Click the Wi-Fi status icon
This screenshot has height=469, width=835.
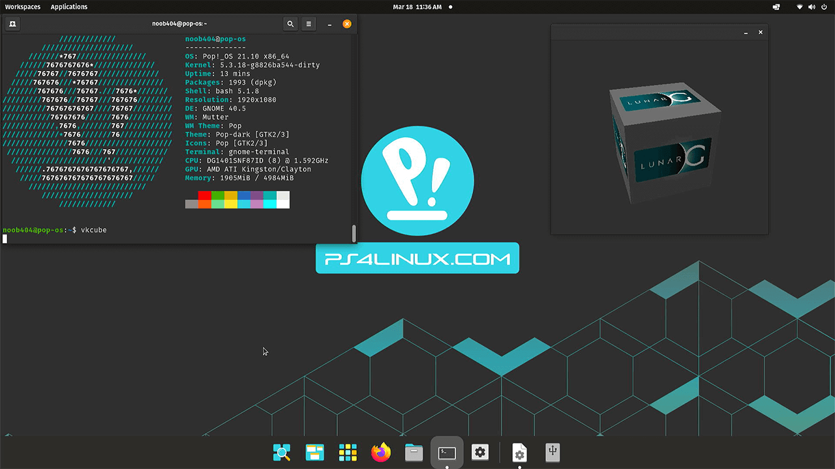800,7
